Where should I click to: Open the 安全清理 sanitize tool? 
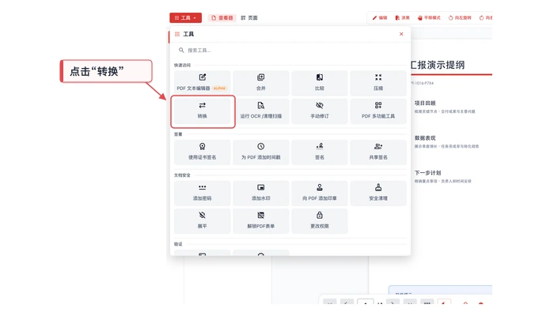(378, 193)
